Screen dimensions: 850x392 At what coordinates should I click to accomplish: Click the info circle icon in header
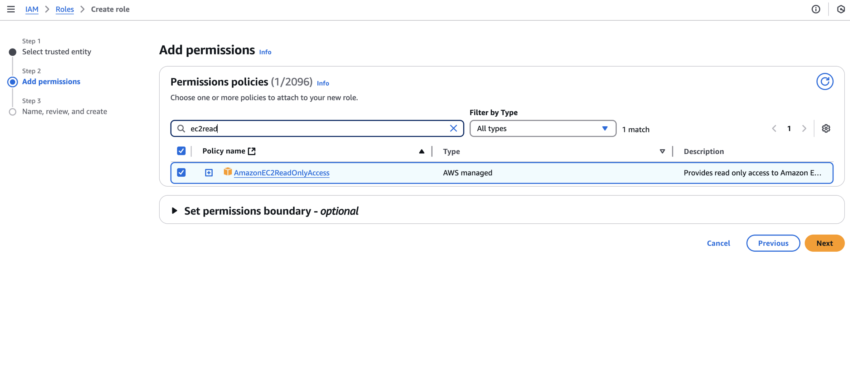tap(816, 9)
